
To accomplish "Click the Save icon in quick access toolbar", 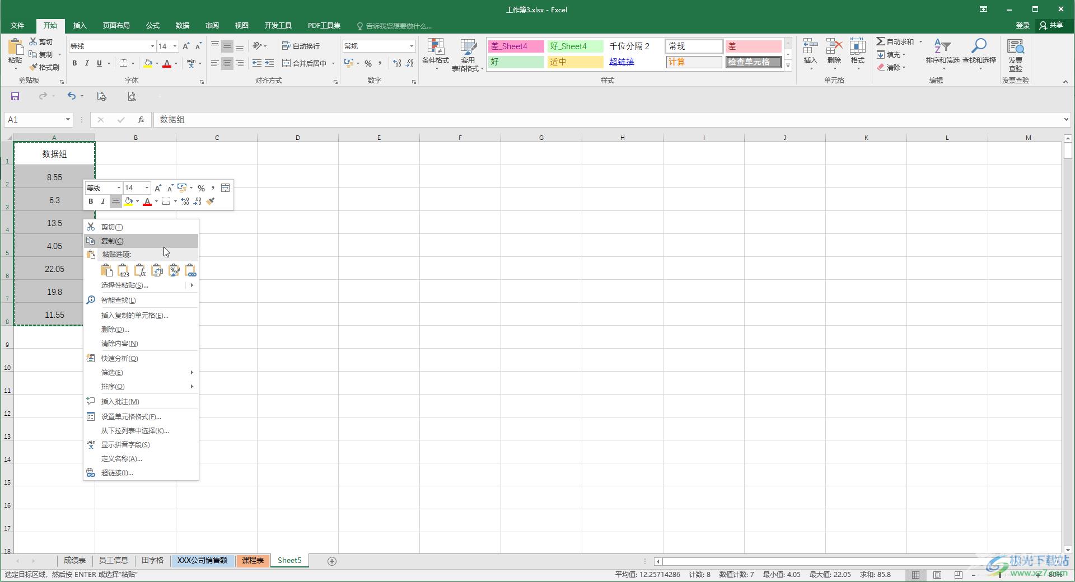I will pyautogui.click(x=15, y=96).
